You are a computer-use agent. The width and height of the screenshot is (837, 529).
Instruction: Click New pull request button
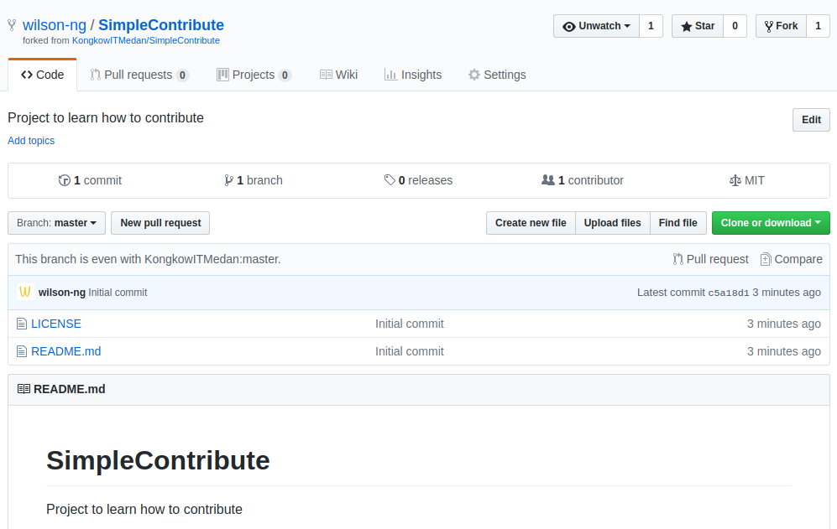point(160,223)
